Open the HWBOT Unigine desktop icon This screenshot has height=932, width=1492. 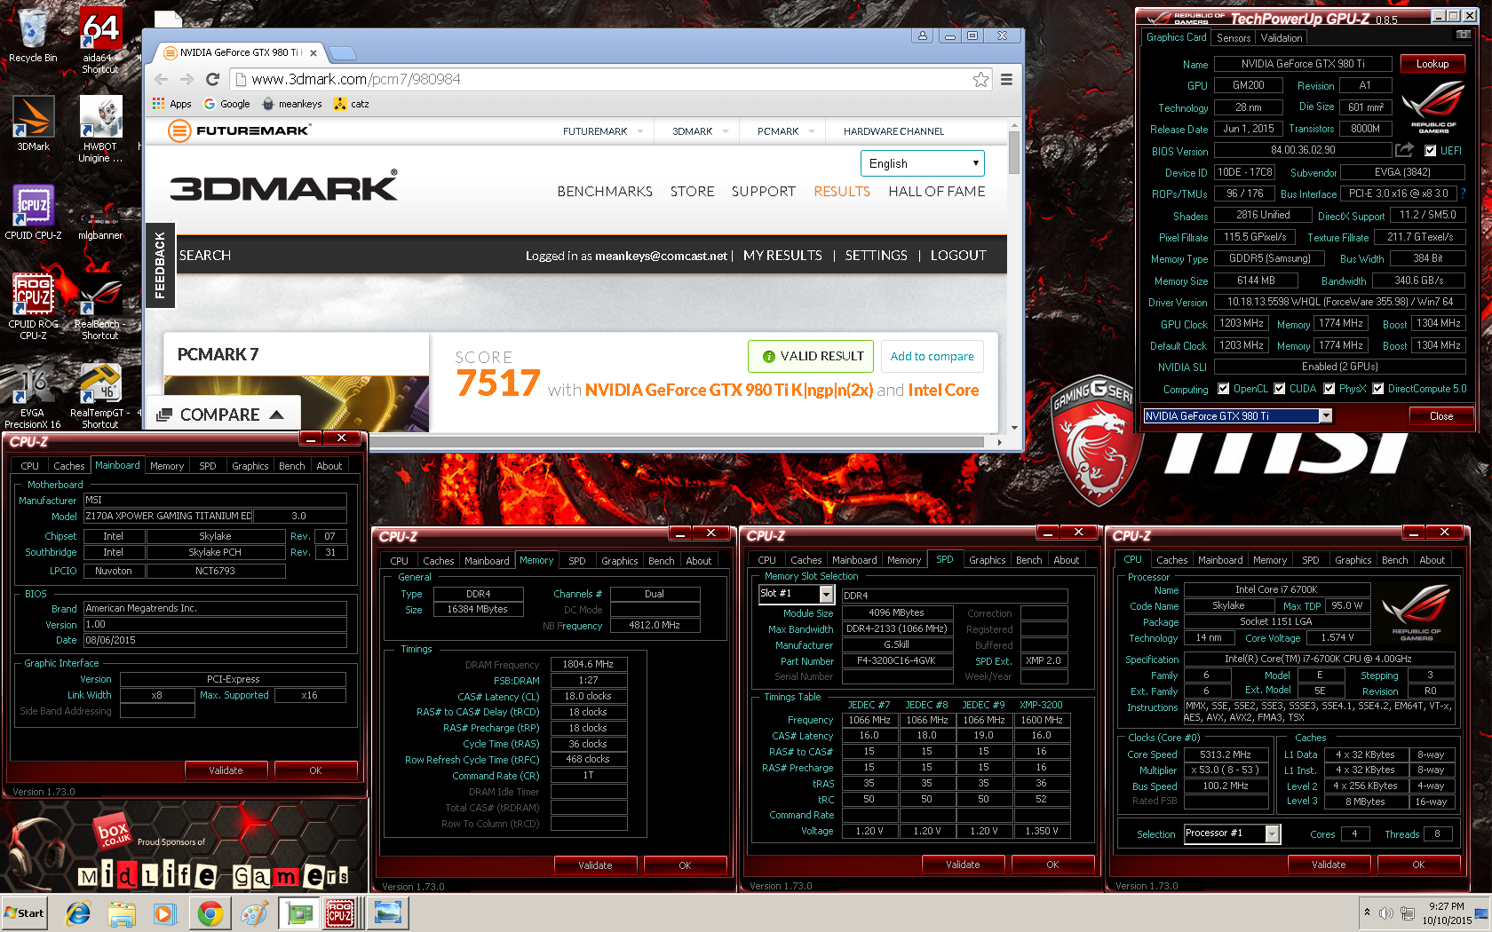100,130
